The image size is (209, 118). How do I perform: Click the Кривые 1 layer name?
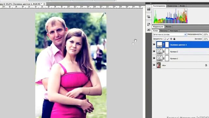click(x=174, y=59)
